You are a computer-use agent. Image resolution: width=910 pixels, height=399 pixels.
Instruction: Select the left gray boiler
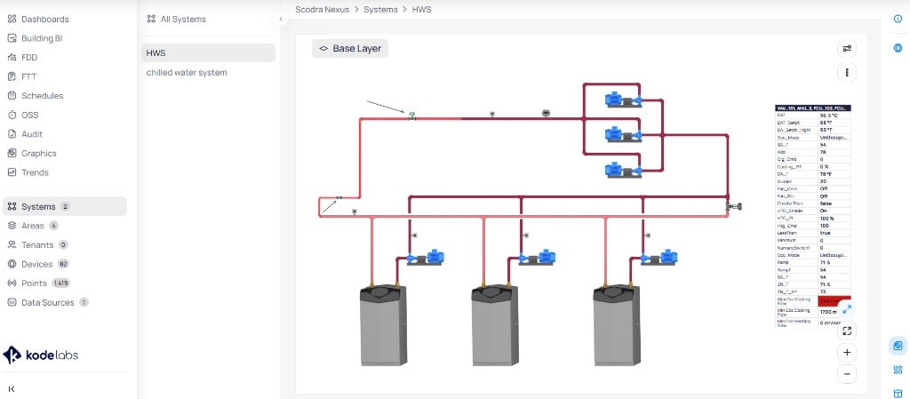(383, 324)
